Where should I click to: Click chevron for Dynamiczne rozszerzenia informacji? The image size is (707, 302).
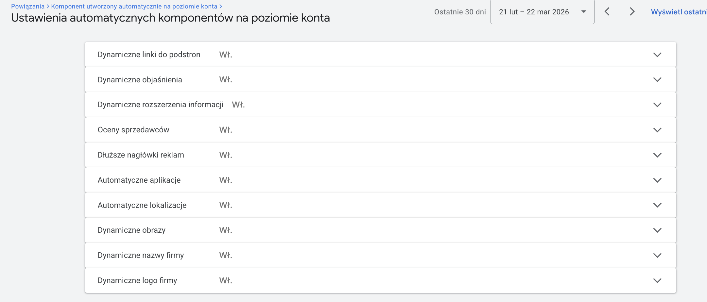[657, 105]
